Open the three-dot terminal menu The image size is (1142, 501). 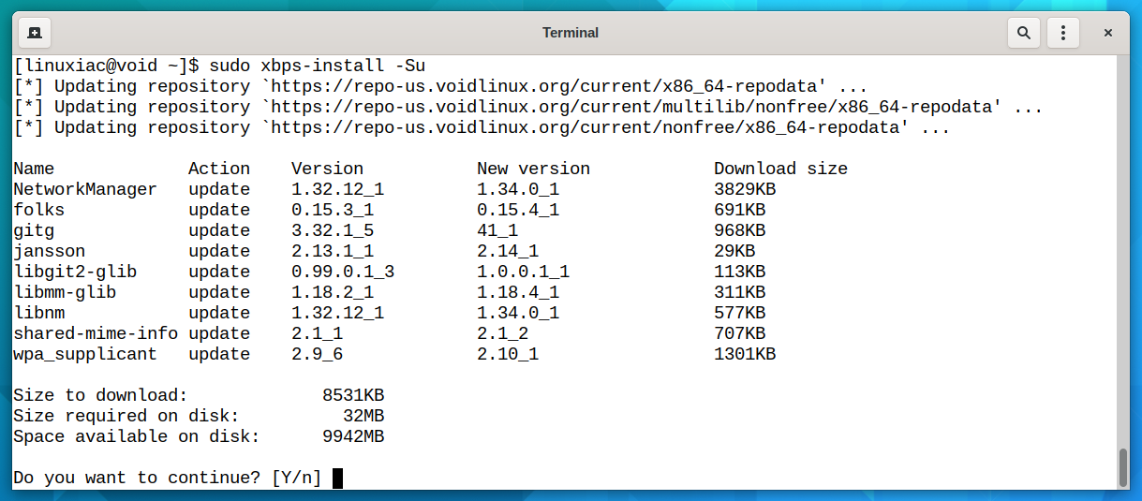coord(1062,33)
